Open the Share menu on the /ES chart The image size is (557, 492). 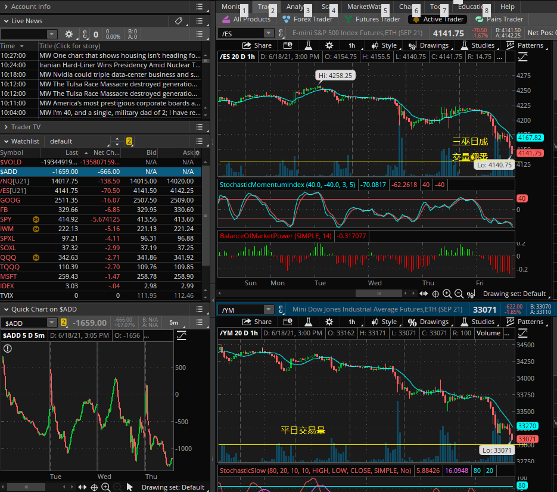257,45
